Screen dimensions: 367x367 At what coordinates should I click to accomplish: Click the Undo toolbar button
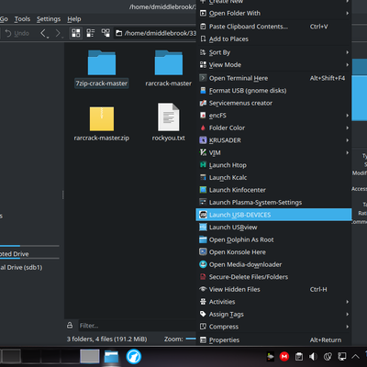[x=17, y=33]
